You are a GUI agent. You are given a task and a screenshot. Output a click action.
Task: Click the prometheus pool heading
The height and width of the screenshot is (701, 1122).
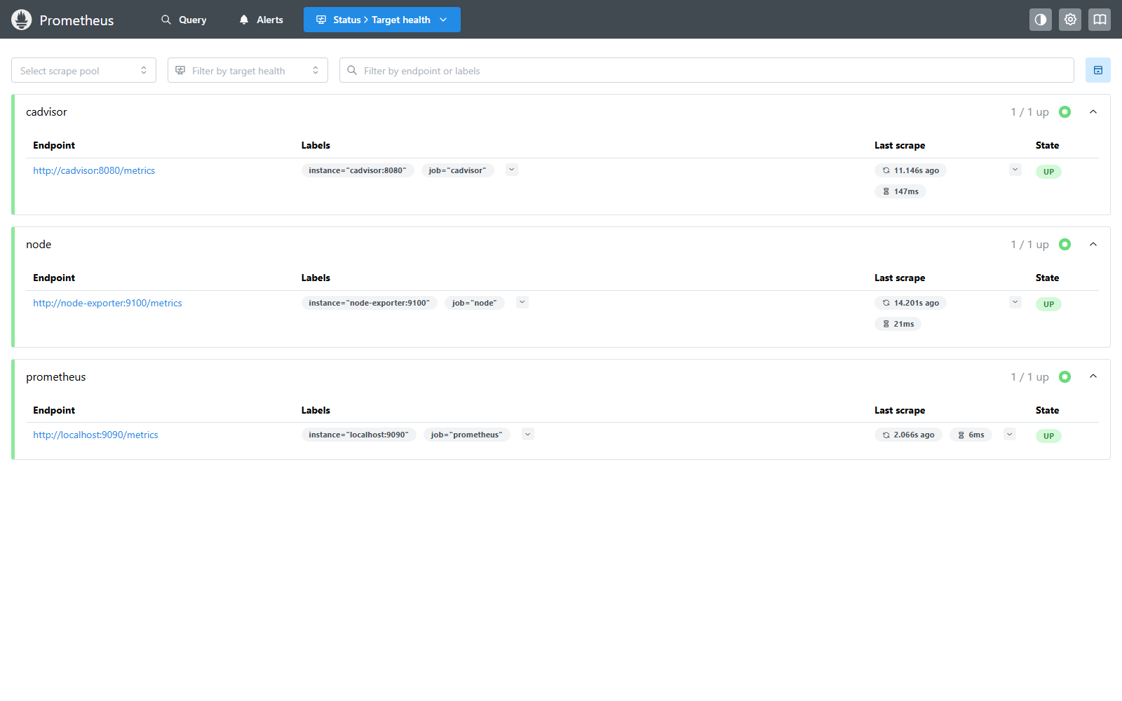(56, 377)
